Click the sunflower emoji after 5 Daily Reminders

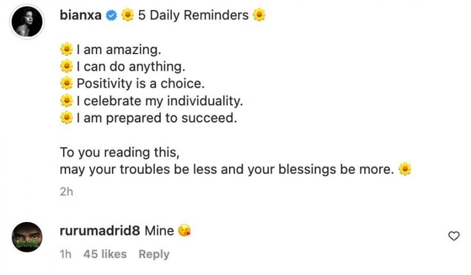[259, 15]
